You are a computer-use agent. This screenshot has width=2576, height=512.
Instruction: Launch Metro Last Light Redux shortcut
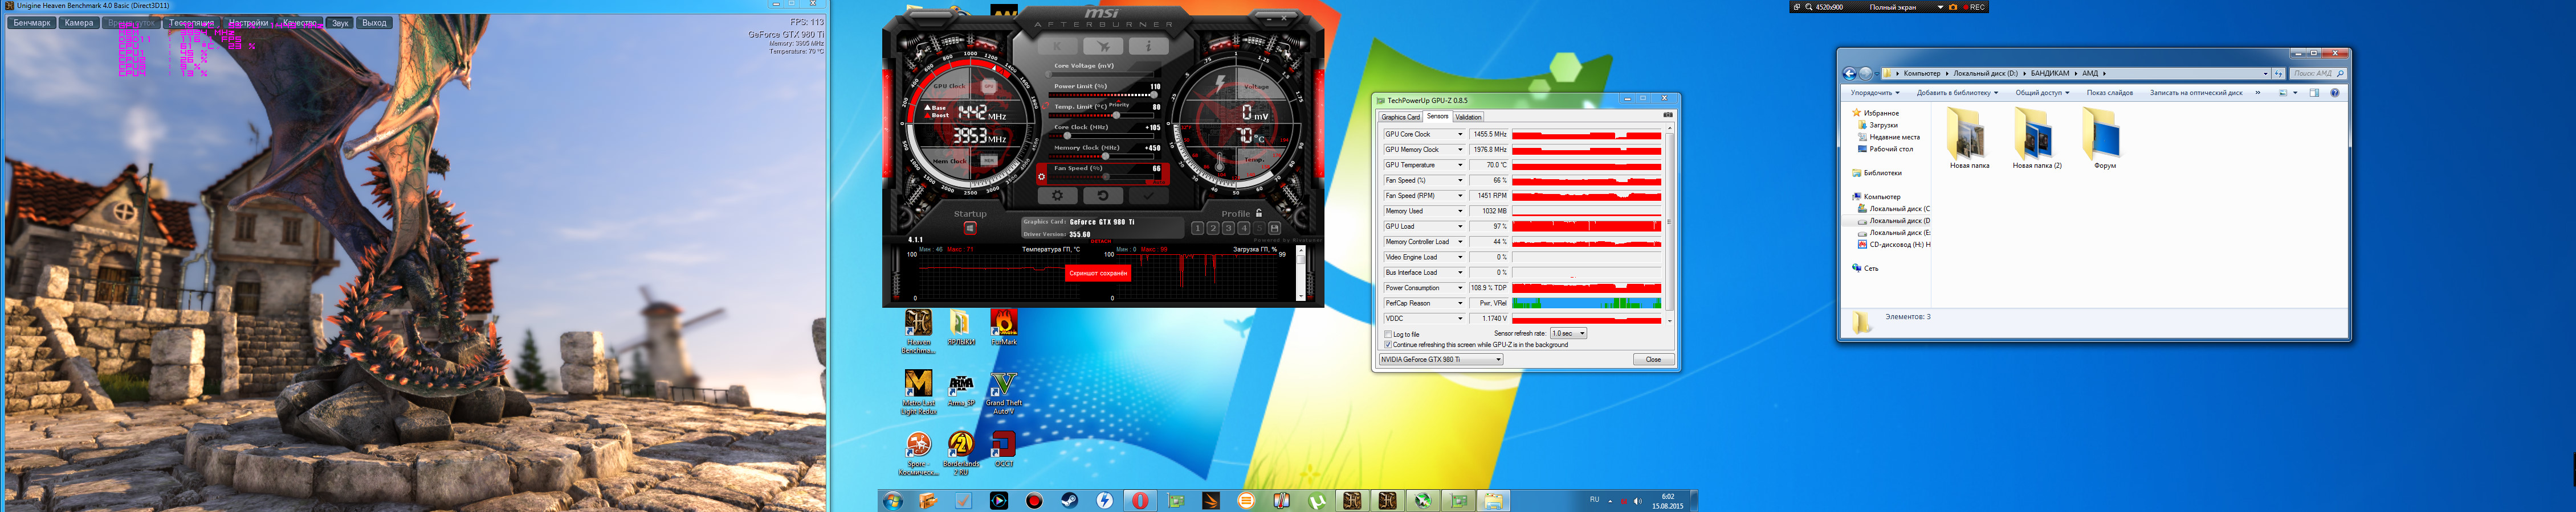coord(918,392)
